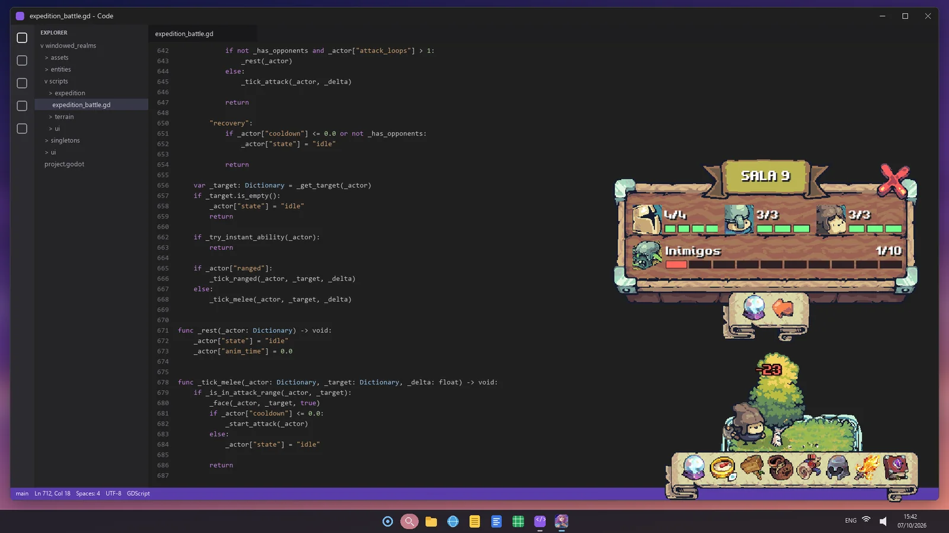The height and width of the screenshot is (533, 949).
Task: Click the Ln 712, Col 18 indicator
Action: pyautogui.click(x=52, y=493)
